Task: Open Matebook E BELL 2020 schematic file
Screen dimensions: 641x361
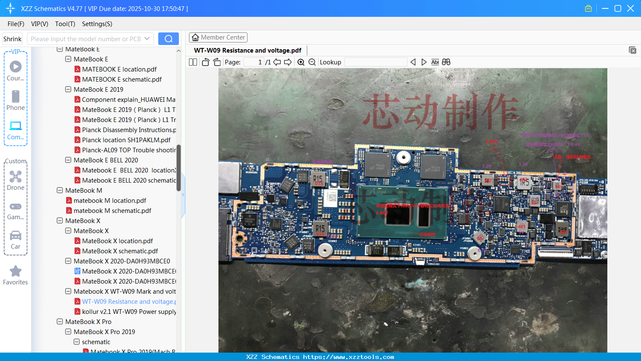Action: [x=125, y=180]
